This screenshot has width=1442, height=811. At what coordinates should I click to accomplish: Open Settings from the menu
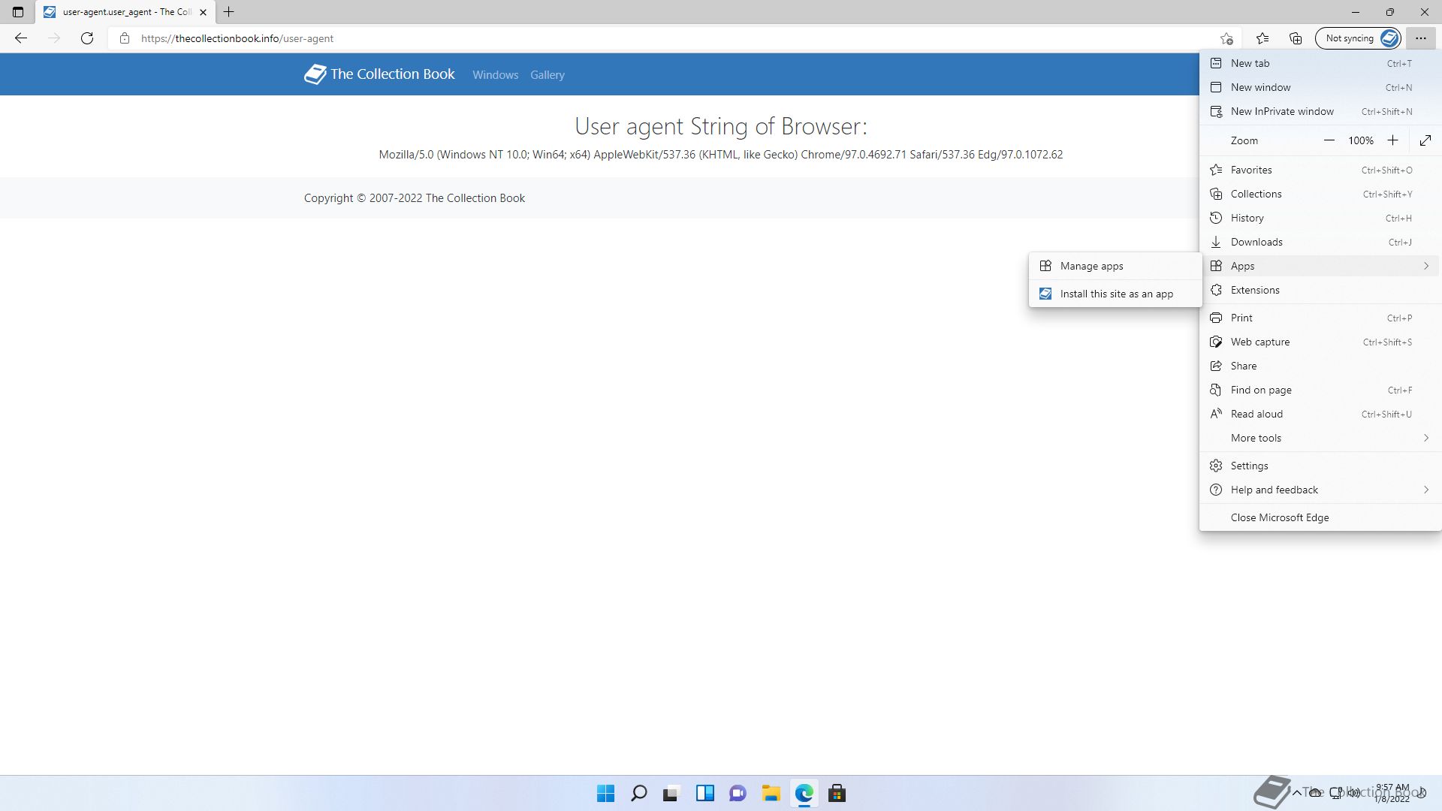(x=1320, y=466)
